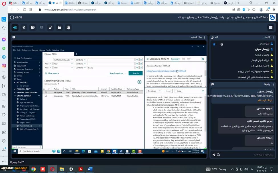
Task: Open Adobe Acrobat from the Windows taskbar
Action: click(81, 169)
